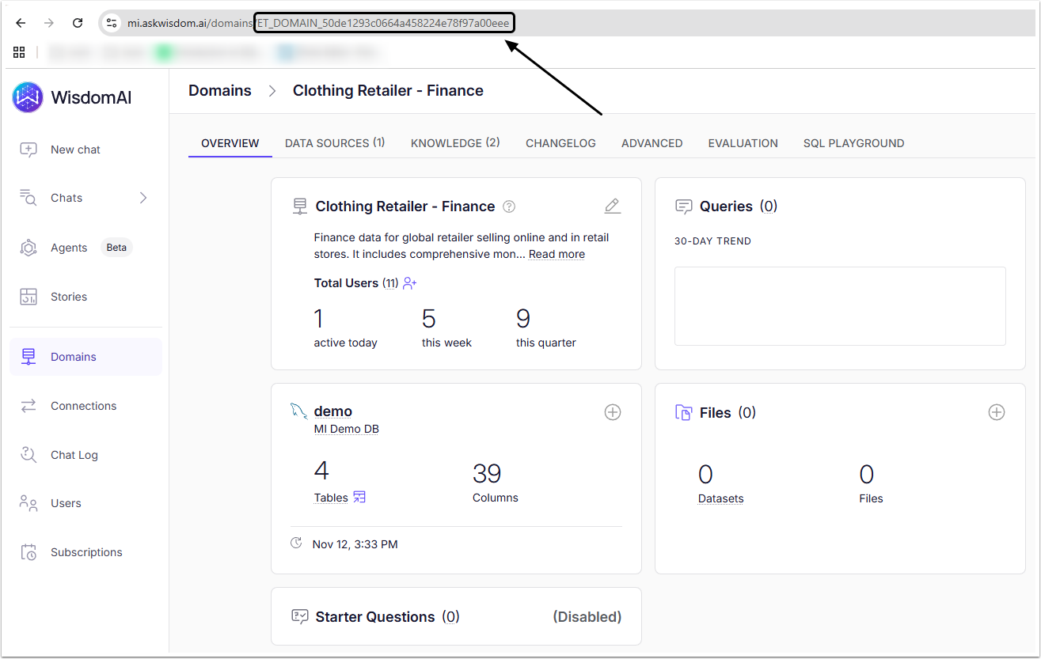The width and height of the screenshot is (1041, 659).
Task: Open Subscriptions in the sidebar
Action: coord(86,552)
